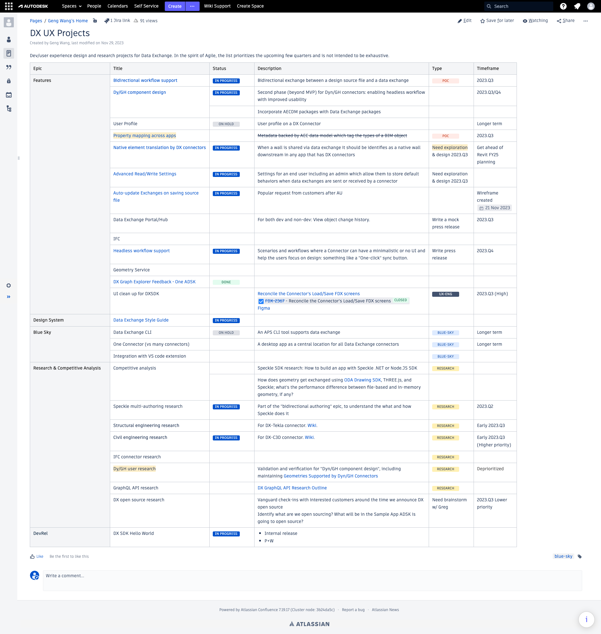Click the Jira link icon
Viewport: 601px width, 634px height.
[107, 21]
